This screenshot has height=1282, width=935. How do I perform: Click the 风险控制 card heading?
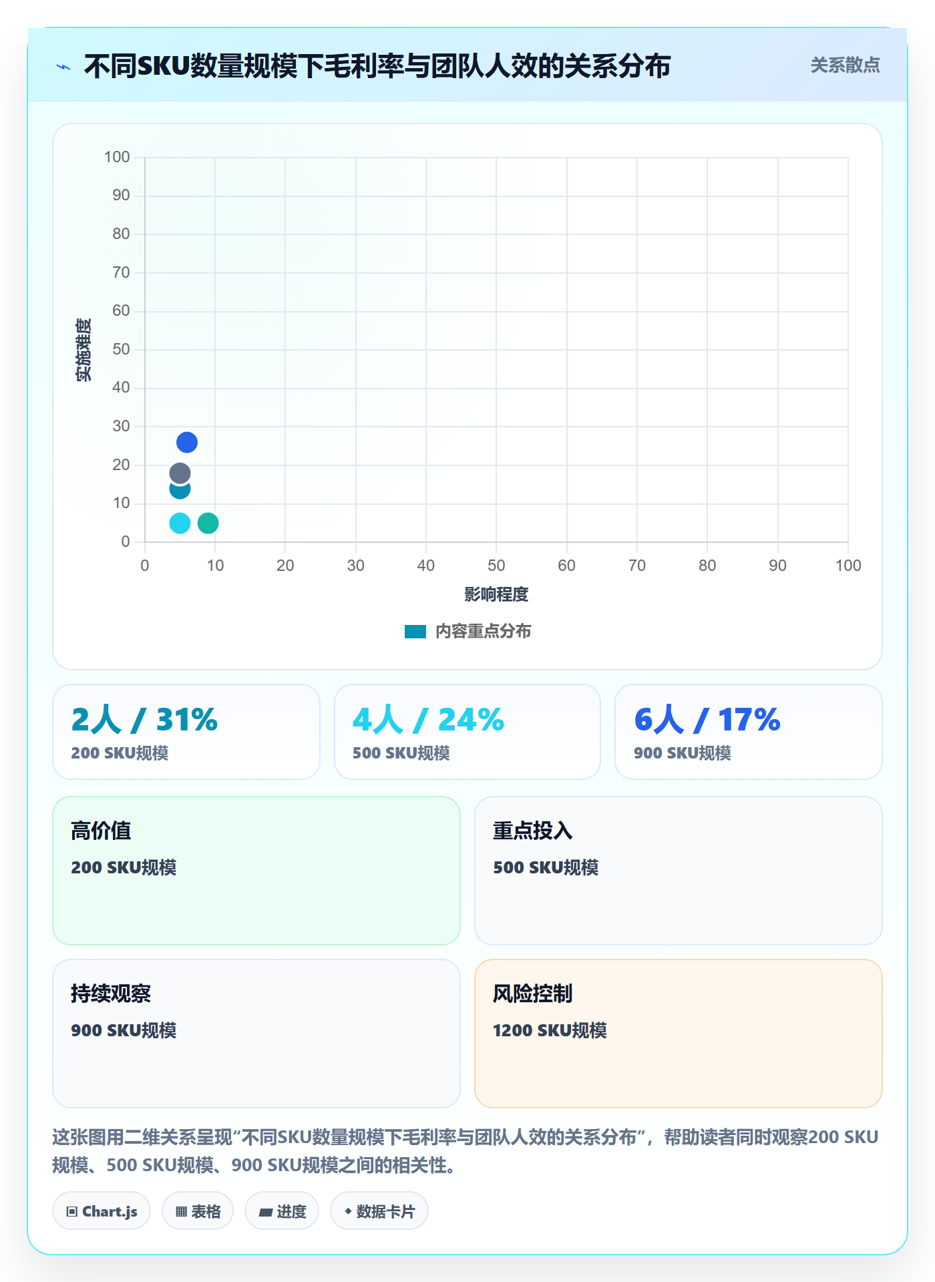pyautogui.click(x=533, y=994)
